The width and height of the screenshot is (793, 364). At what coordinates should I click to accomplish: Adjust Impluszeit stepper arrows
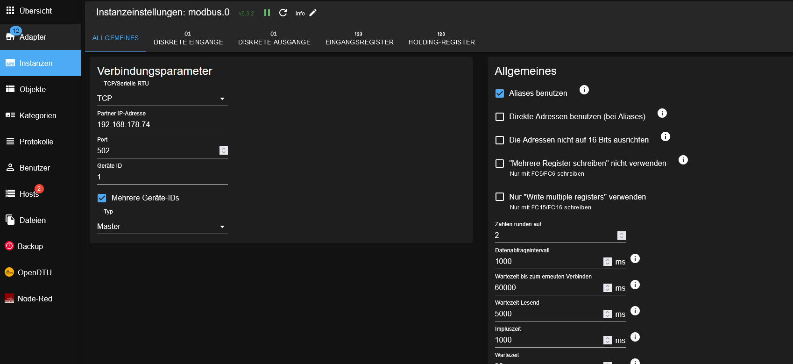click(x=608, y=340)
